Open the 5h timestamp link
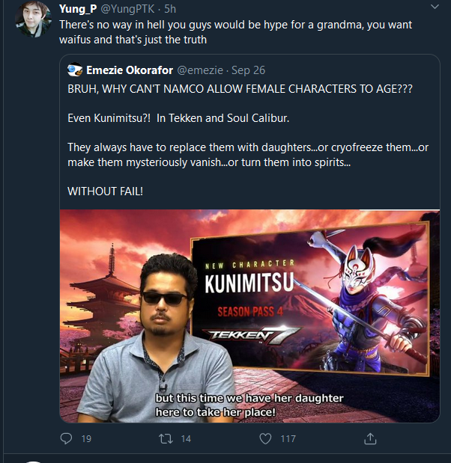The image size is (451, 463). click(170, 9)
